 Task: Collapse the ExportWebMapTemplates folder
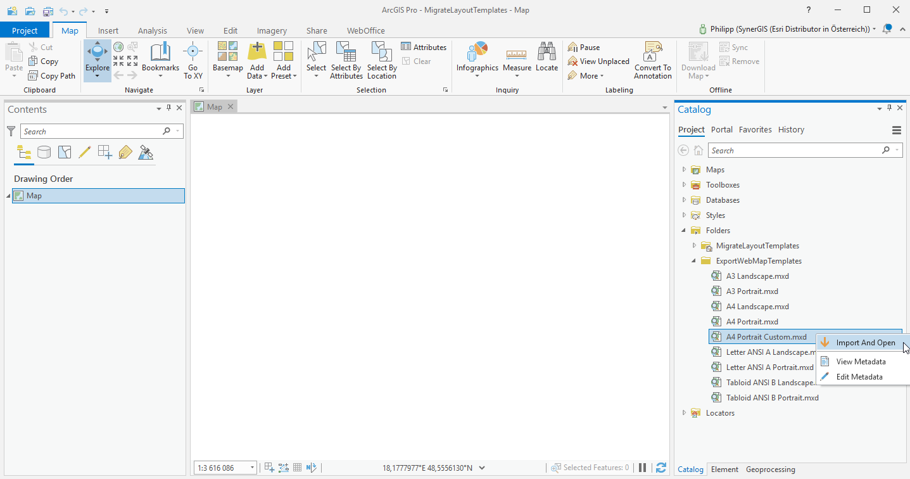pos(693,260)
